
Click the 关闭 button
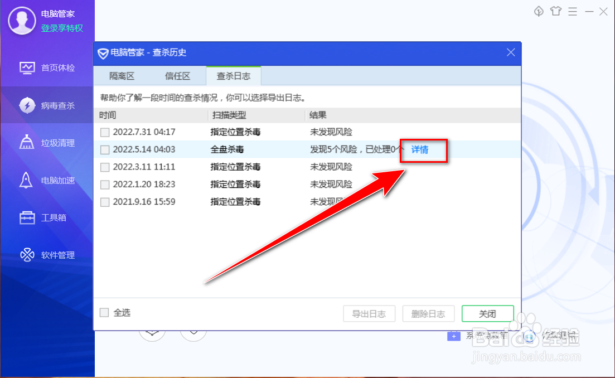[487, 314]
